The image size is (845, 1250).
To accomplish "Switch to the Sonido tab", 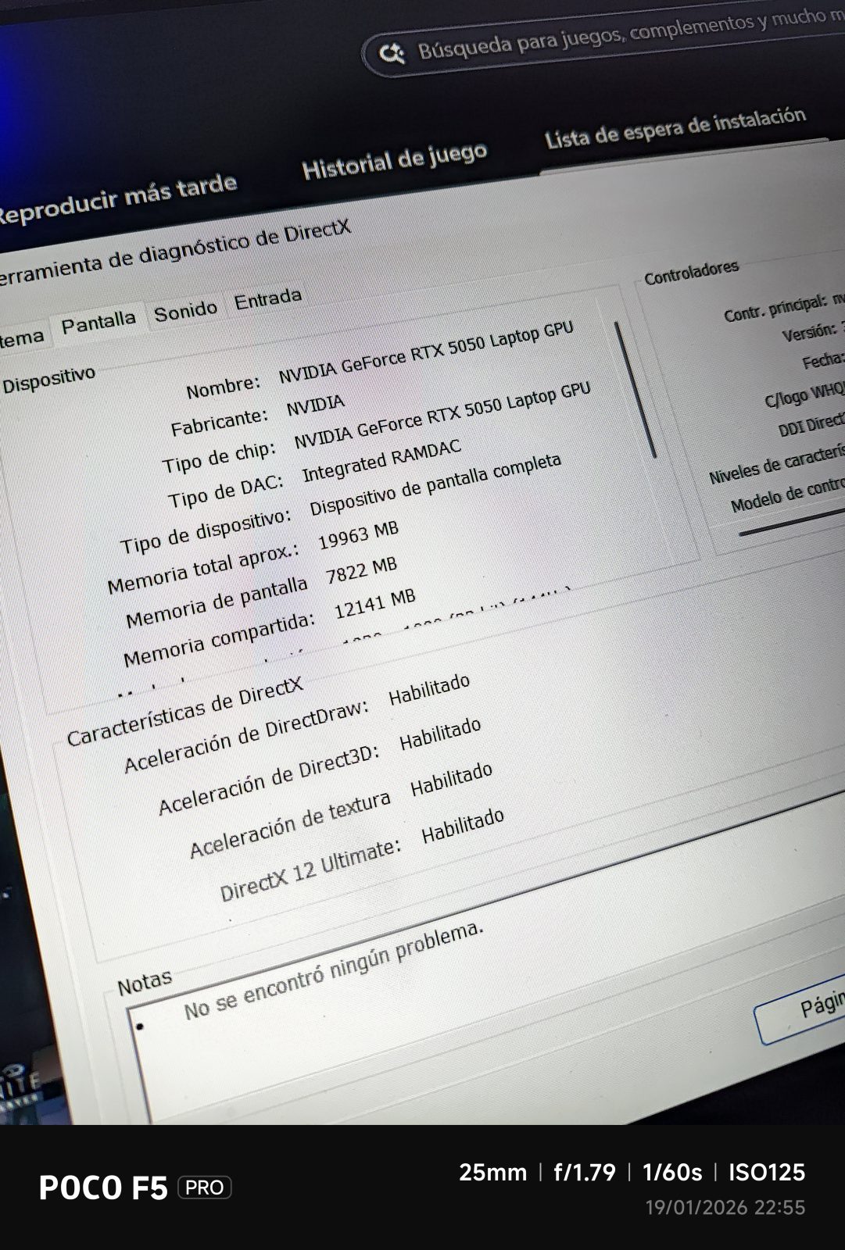I will [x=185, y=312].
